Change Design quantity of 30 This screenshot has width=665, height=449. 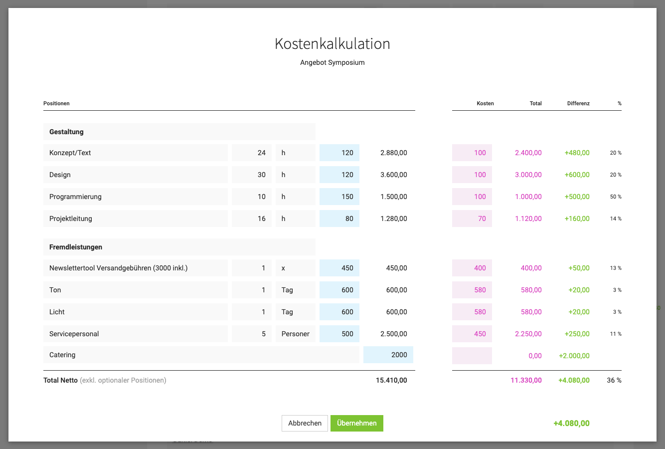point(252,175)
